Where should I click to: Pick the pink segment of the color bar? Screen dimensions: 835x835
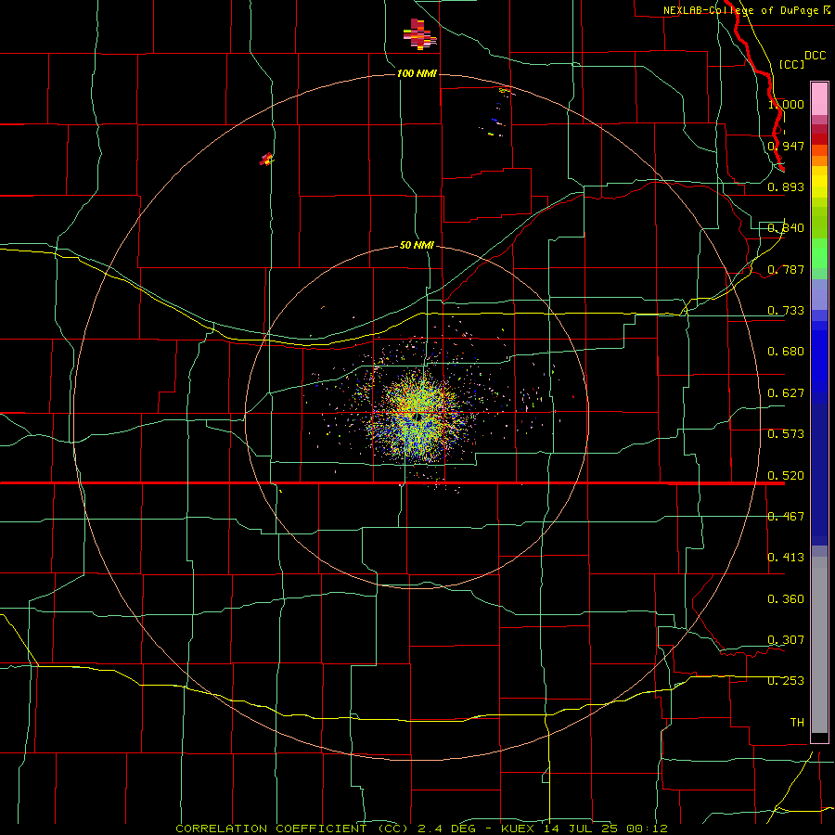coord(819,99)
